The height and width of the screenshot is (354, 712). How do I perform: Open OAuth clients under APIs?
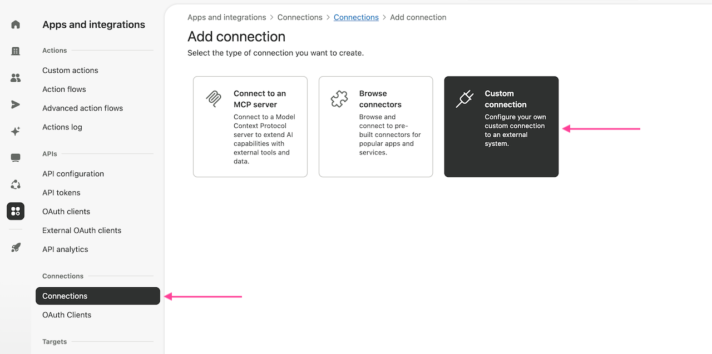(x=66, y=212)
